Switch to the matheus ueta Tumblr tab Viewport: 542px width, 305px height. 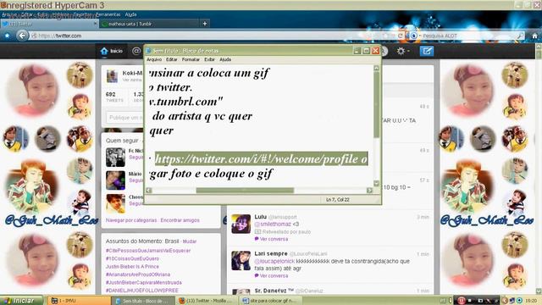tap(149, 24)
